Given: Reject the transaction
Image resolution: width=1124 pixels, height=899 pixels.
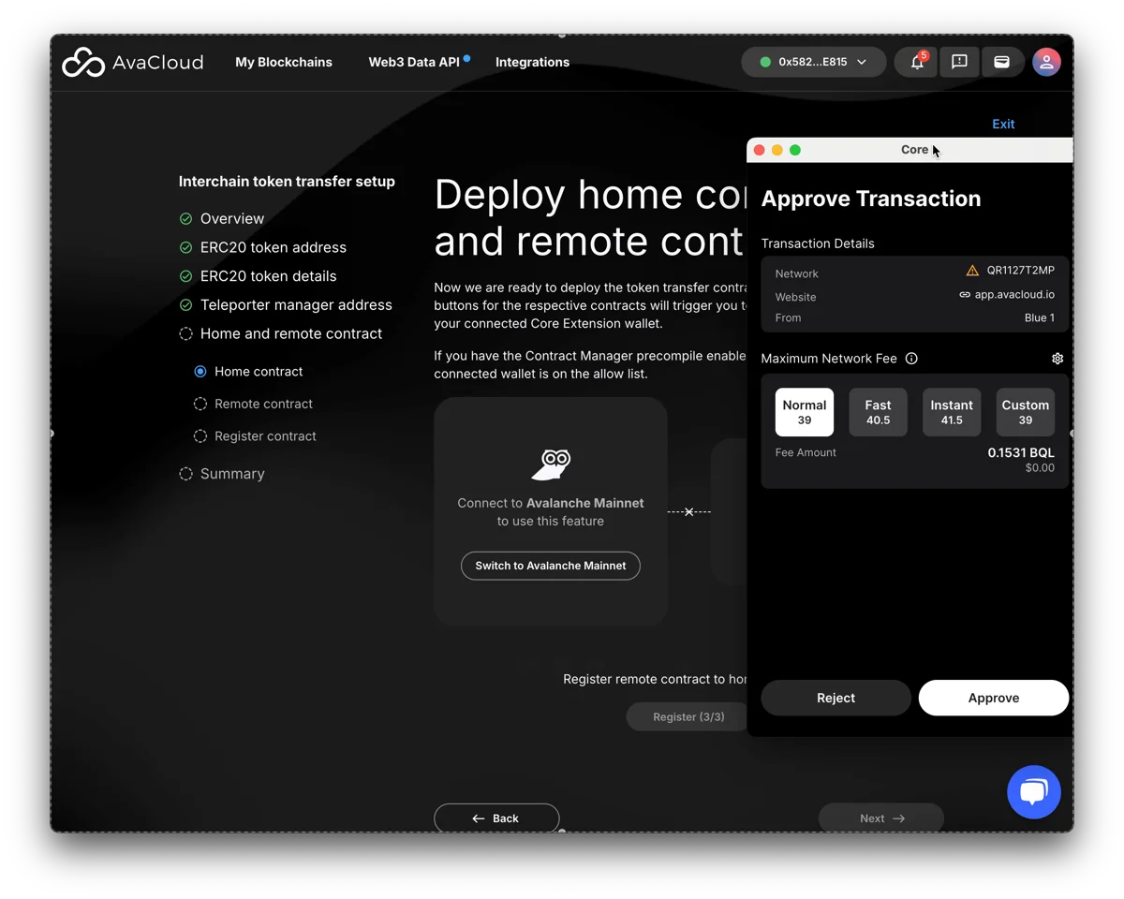Looking at the screenshot, I should [x=836, y=698].
